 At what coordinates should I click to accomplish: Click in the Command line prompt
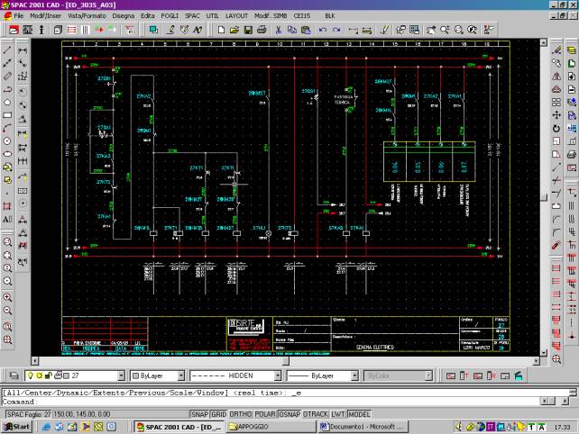pyautogui.click(x=271, y=402)
